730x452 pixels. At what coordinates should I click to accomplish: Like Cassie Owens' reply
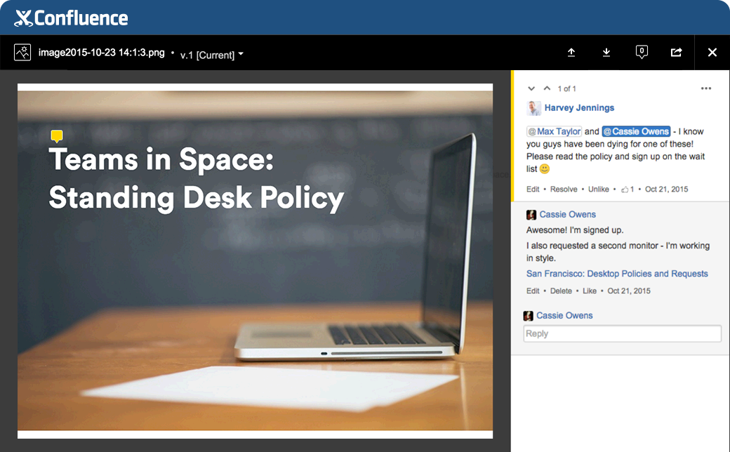[590, 291]
